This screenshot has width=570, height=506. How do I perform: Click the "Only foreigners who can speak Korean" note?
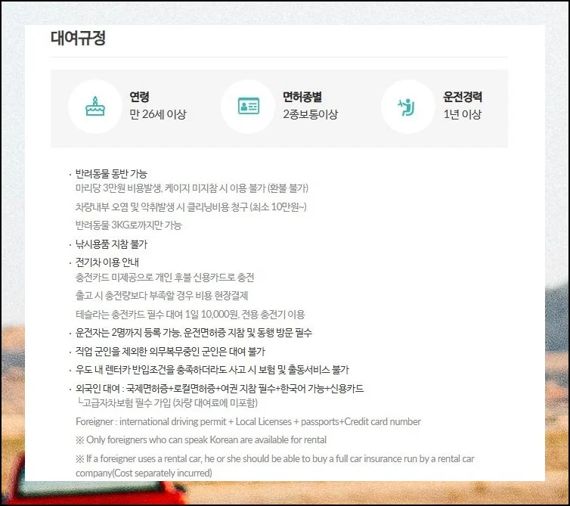(x=201, y=439)
